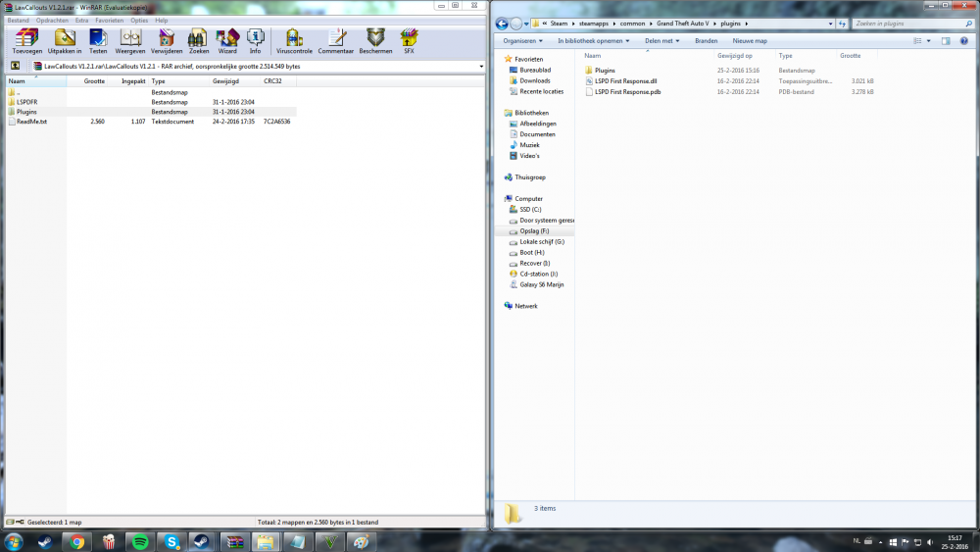This screenshot has width=980, height=552.
Task: Add archive Commentaar icon
Action: coord(335,41)
